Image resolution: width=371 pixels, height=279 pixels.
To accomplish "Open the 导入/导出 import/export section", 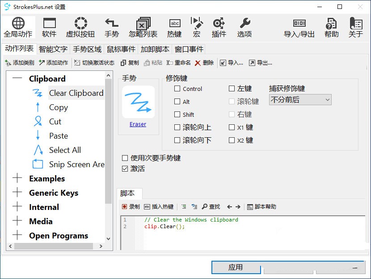I will (x=299, y=27).
